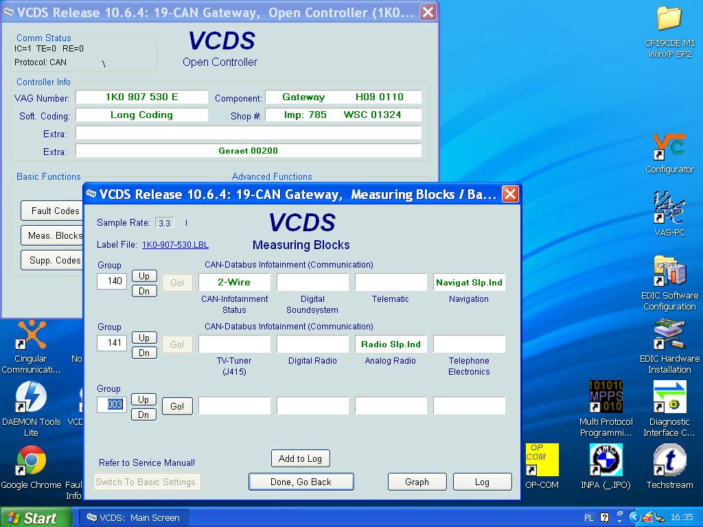Open Diagnostic Interface Configuration shortcut

pyautogui.click(x=669, y=409)
